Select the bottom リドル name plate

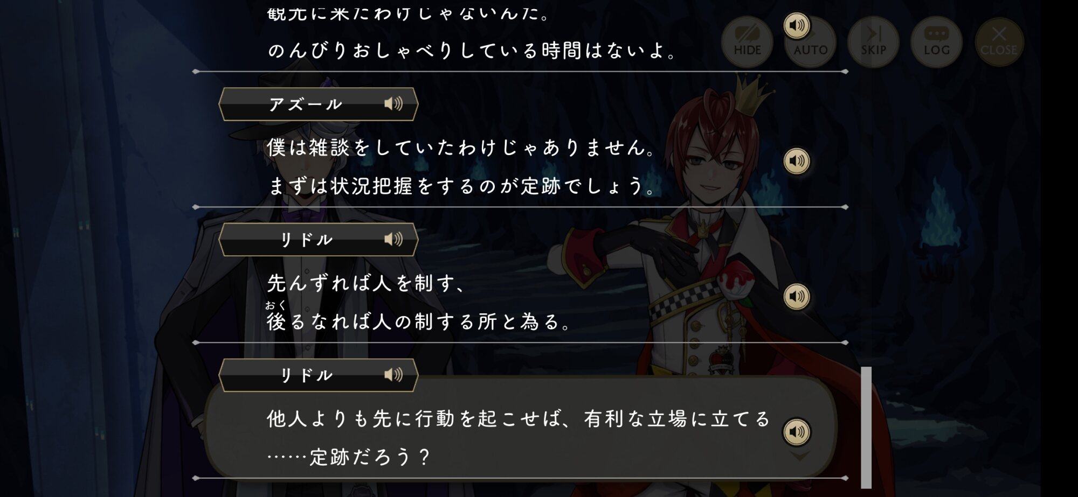[x=318, y=375]
